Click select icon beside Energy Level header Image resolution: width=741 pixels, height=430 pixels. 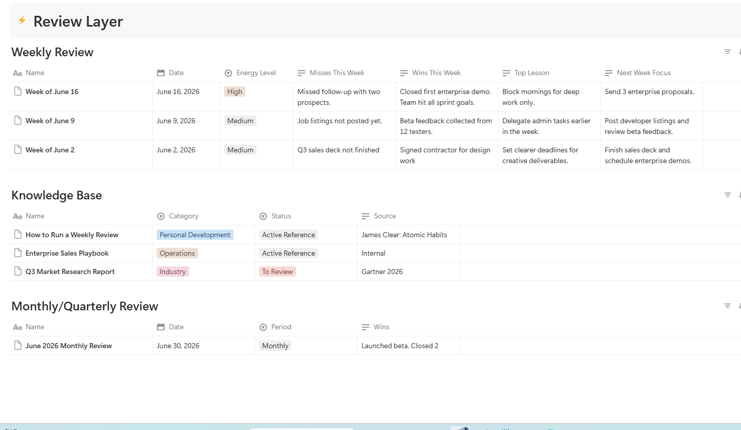228,73
